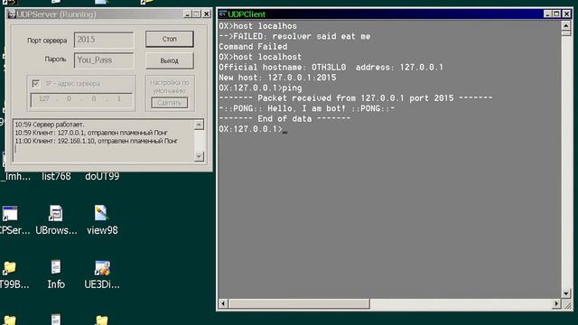Screen dimensions: 578x325
Task: Select the UBrows... desktop shortcut icon
Action: [x=56, y=213]
